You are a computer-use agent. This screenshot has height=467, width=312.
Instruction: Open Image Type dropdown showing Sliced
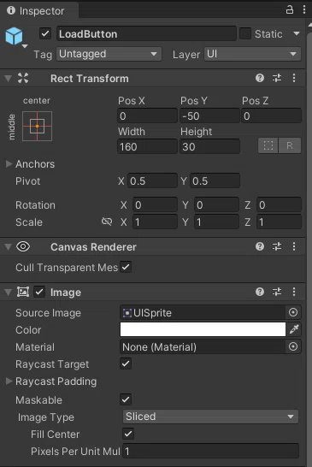(210, 417)
